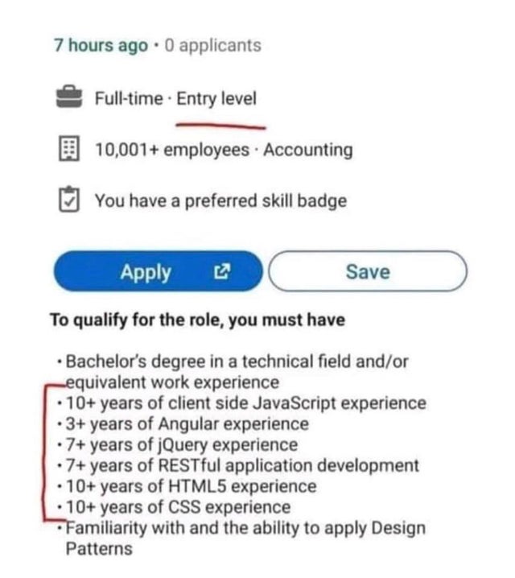Click the '7 hours ago' timestamp
The width and height of the screenshot is (515, 578).
click(101, 46)
